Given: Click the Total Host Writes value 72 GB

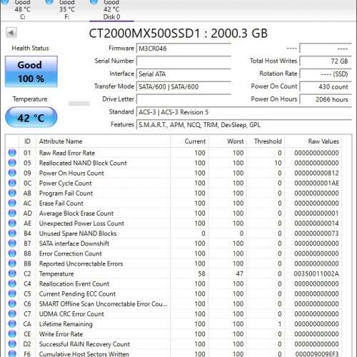Looking at the screenshot, I should tap(326, 61).
